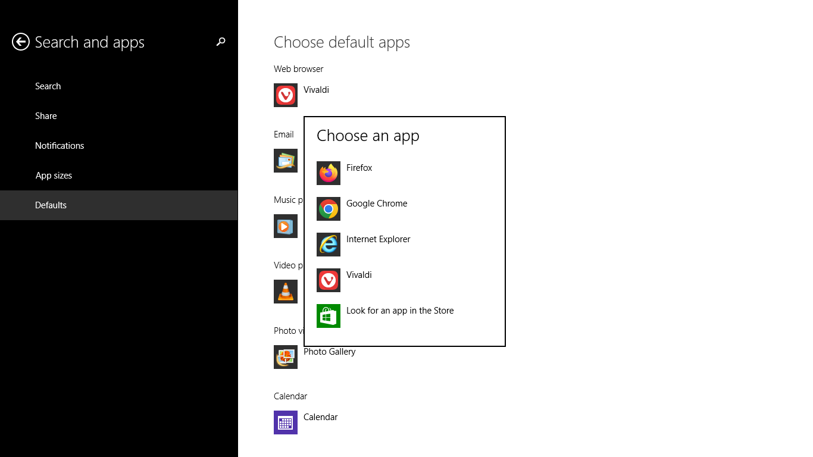Click the highlighted Defaults entry

[x=51, y=205]
